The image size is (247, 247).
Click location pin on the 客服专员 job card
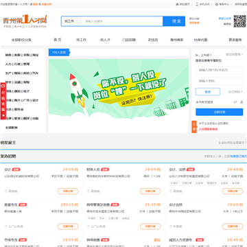coord(6,226)
